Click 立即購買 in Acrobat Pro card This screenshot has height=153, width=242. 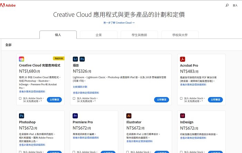[215, 100]
